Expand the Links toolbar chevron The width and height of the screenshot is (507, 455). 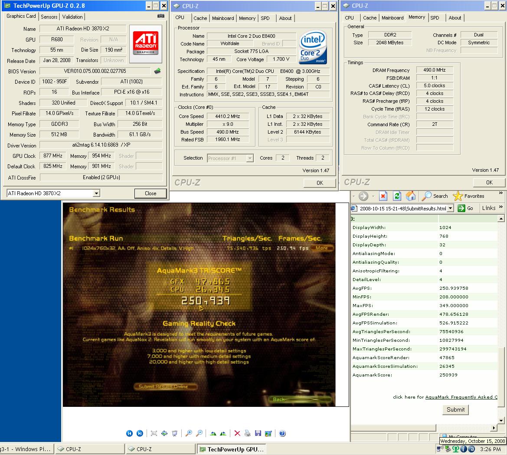point(501,207)
